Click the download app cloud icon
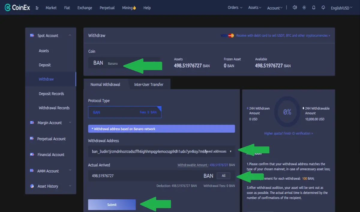 click(323, 7)
